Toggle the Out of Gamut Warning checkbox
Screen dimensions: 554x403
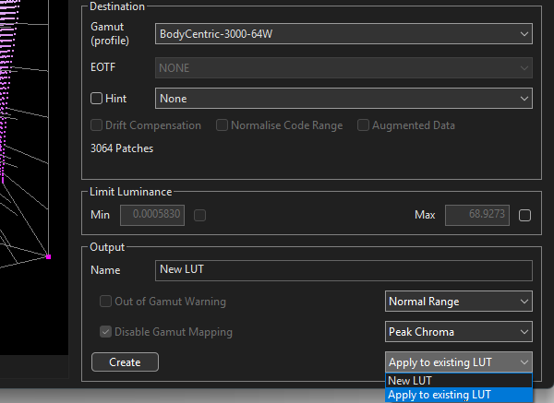pos(105,301)
